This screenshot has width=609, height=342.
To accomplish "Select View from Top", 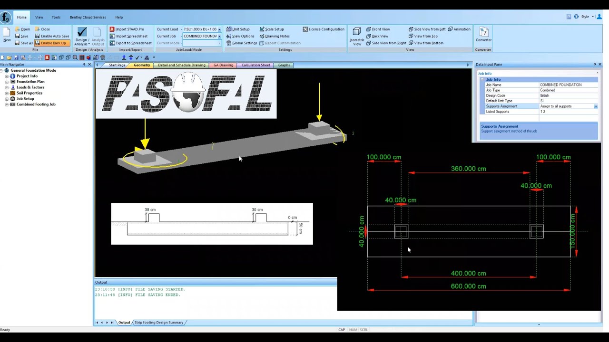I will tap(423, 36).
